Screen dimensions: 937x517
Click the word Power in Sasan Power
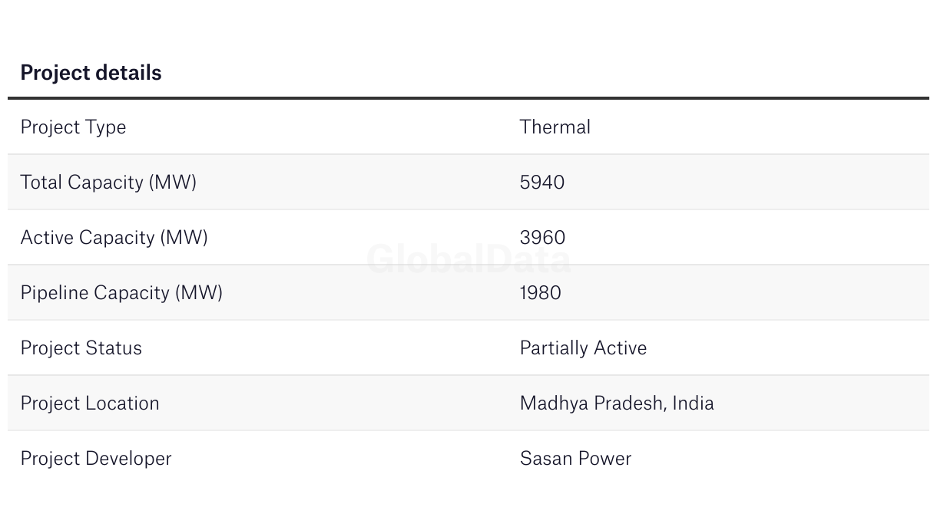tap(604, 459)
